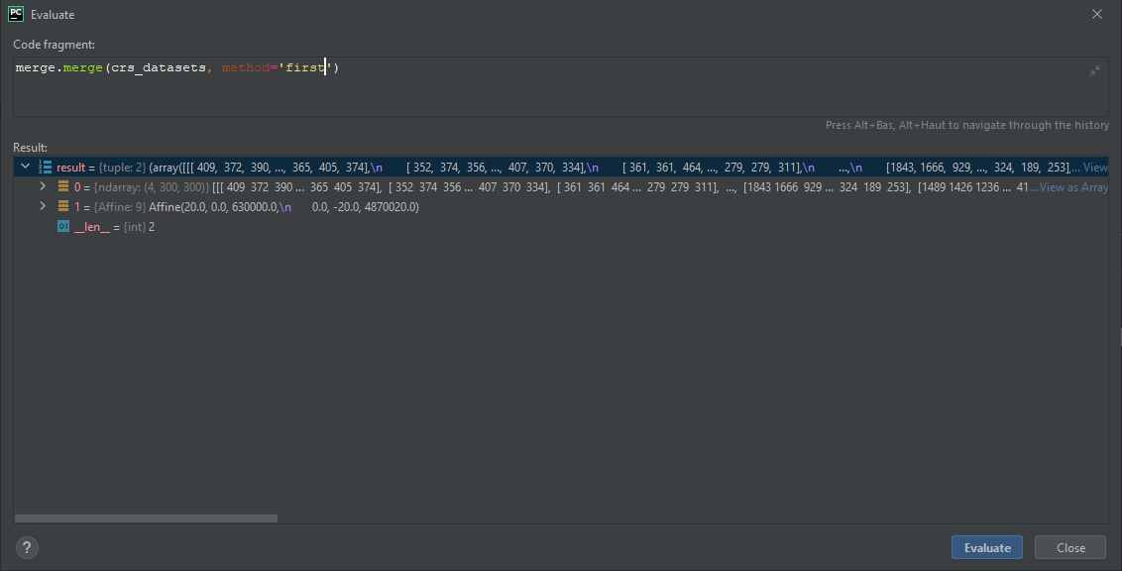
Task: Expand the ndarray variable 0 node
Action: click(x=43, y=186)
